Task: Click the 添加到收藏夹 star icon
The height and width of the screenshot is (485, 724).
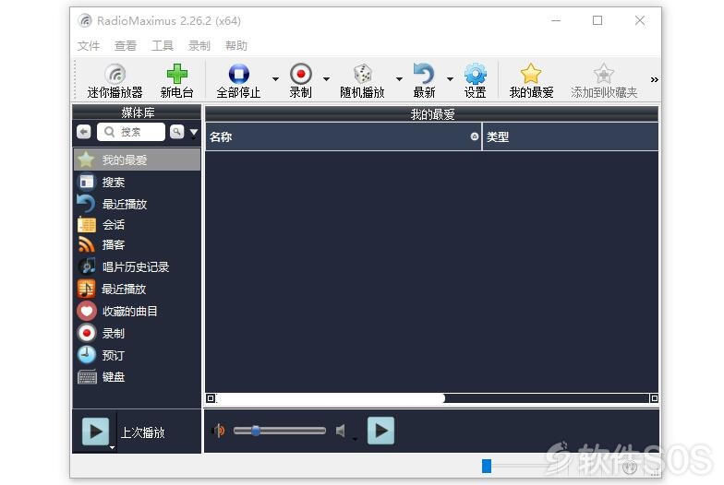Action: [x=604, y=74]
